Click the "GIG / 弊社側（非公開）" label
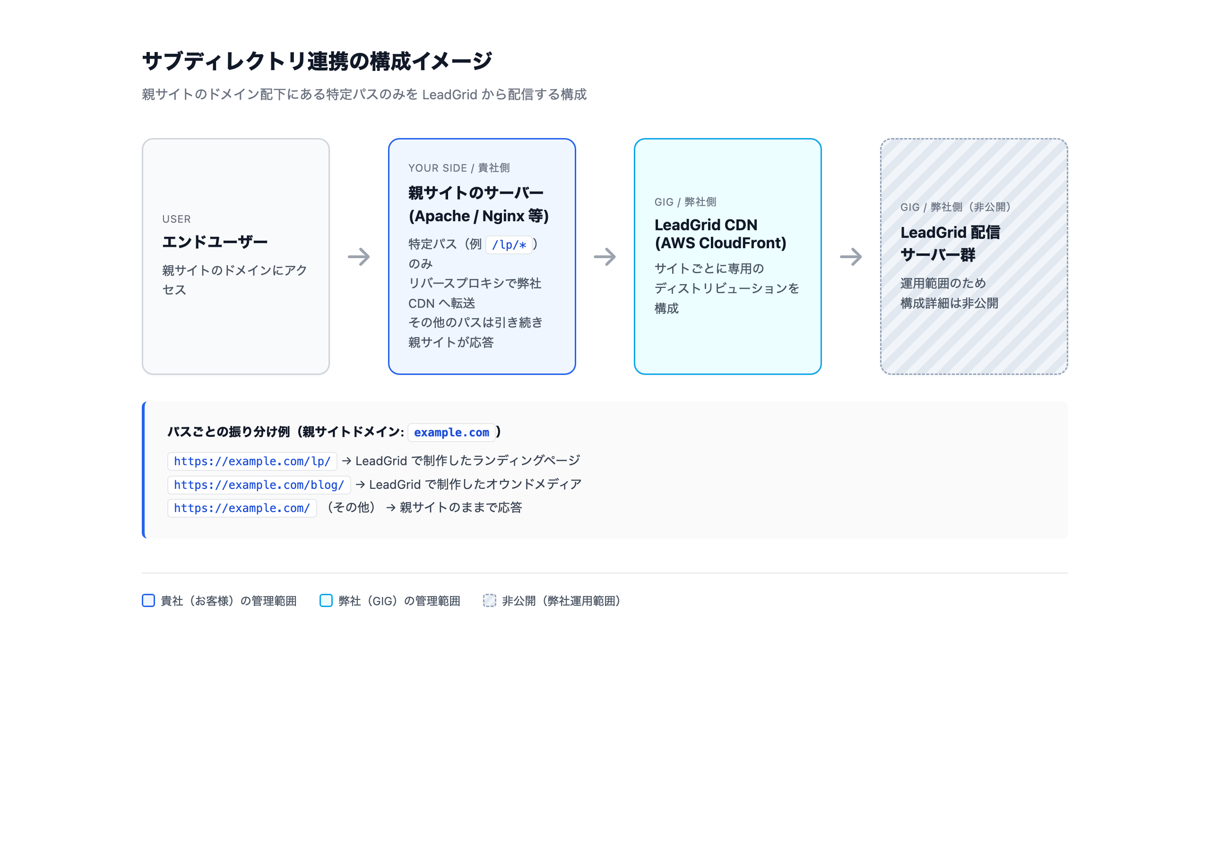 click(955, 207)
